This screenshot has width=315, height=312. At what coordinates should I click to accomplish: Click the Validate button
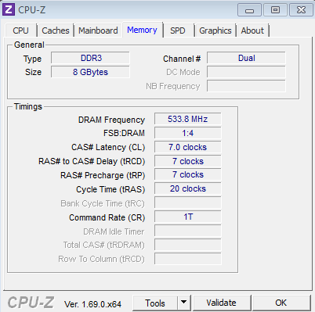[222, 303]
